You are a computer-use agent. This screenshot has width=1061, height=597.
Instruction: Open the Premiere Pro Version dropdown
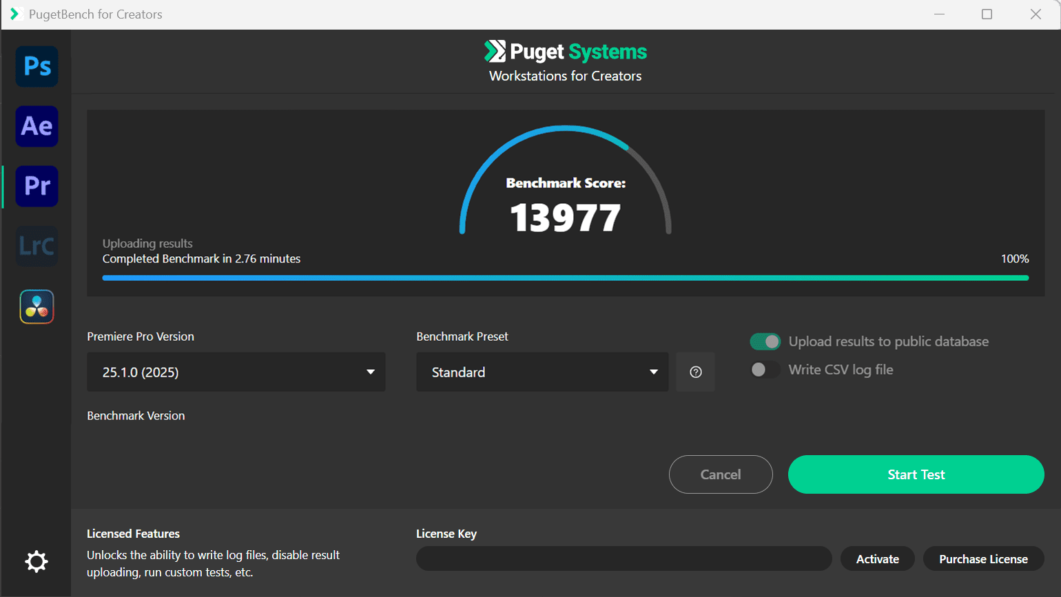click(x=236, y=372)
